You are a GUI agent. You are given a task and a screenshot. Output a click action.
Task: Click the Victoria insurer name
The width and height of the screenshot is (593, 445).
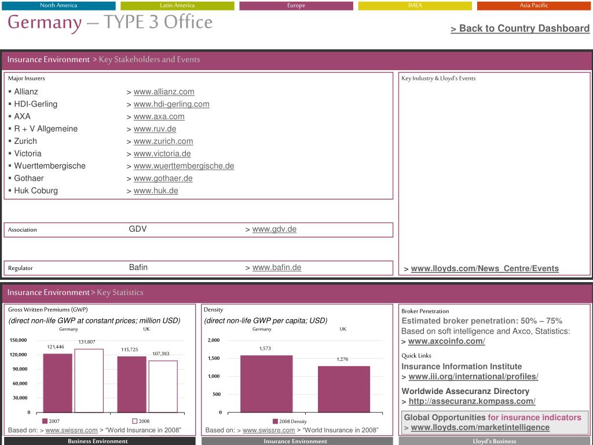click(x=28, y=154)
